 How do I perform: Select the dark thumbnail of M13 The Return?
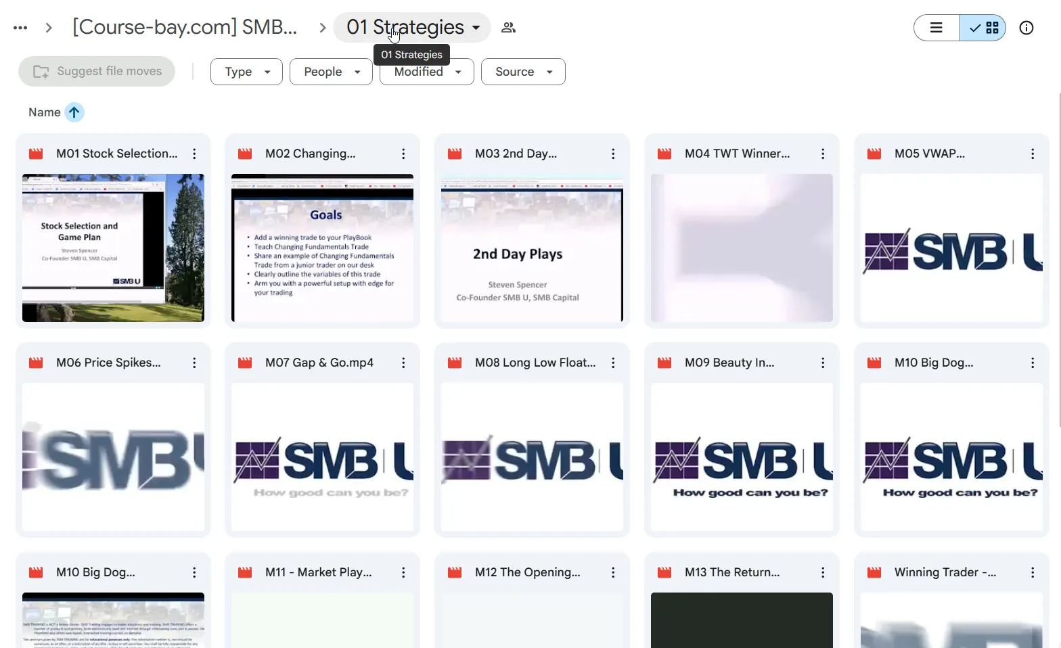[x=742, y=620]
